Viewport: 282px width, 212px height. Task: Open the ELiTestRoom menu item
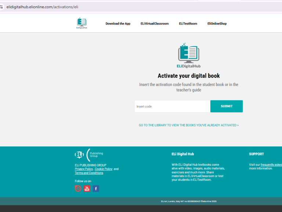(x=188, y=24)
